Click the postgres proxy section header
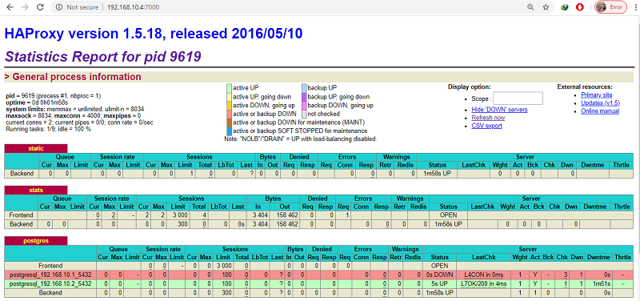 (36, 241)
